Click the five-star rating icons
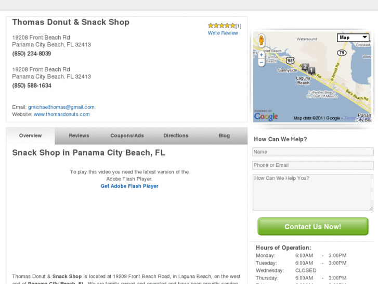Viewport: 378px width, 284px height. click(x=221, y=26)
